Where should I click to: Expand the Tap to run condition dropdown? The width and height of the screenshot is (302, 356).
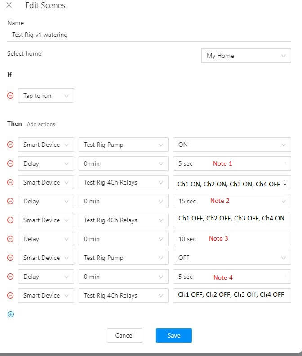point(46,96)
